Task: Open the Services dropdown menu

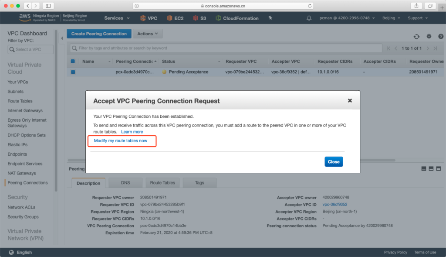Action: click(117, 18)
